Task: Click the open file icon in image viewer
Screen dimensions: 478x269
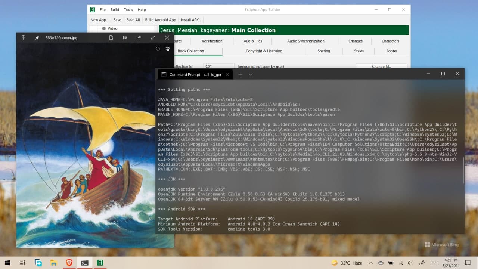Action: pos(111,38)
